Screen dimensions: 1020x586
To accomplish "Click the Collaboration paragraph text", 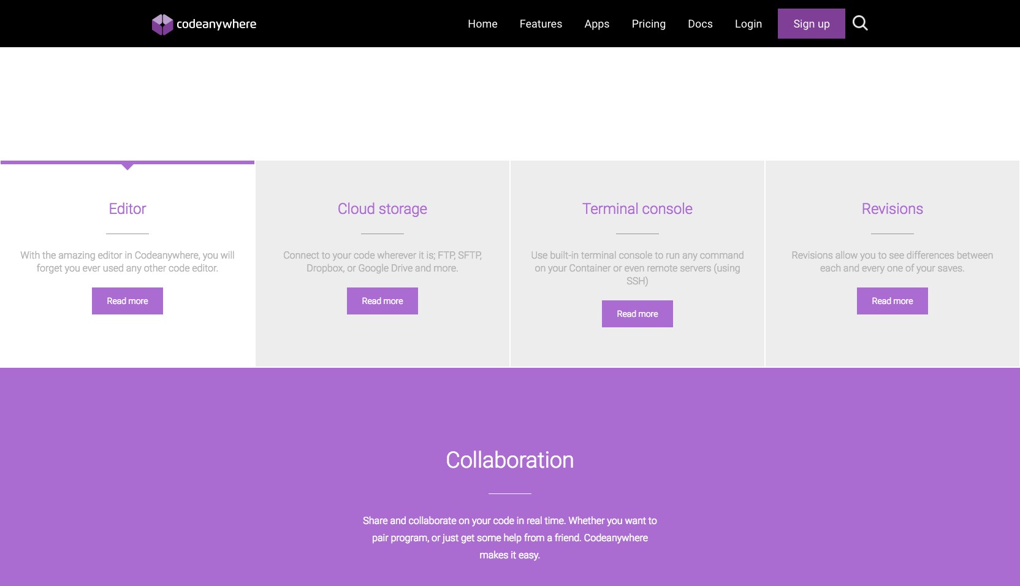I will tap(510, 538).
